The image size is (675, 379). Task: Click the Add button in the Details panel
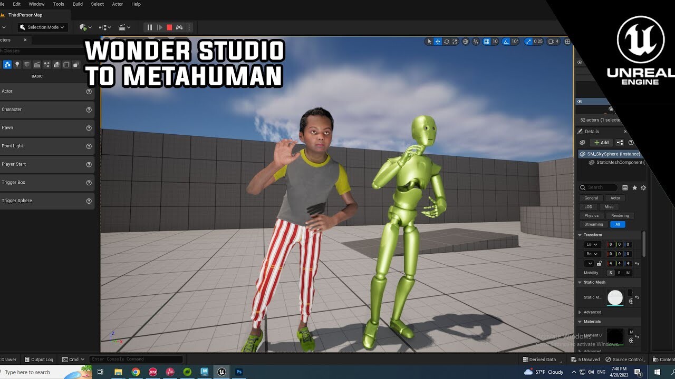[601, 142]
